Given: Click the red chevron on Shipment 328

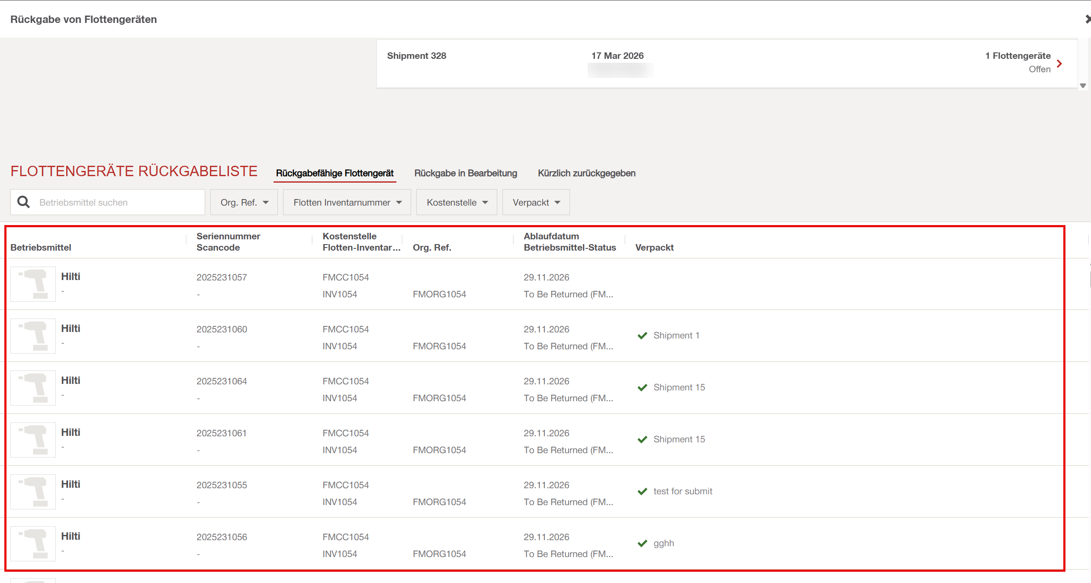Looking at the screenshot, I should tap(1059, 64).
